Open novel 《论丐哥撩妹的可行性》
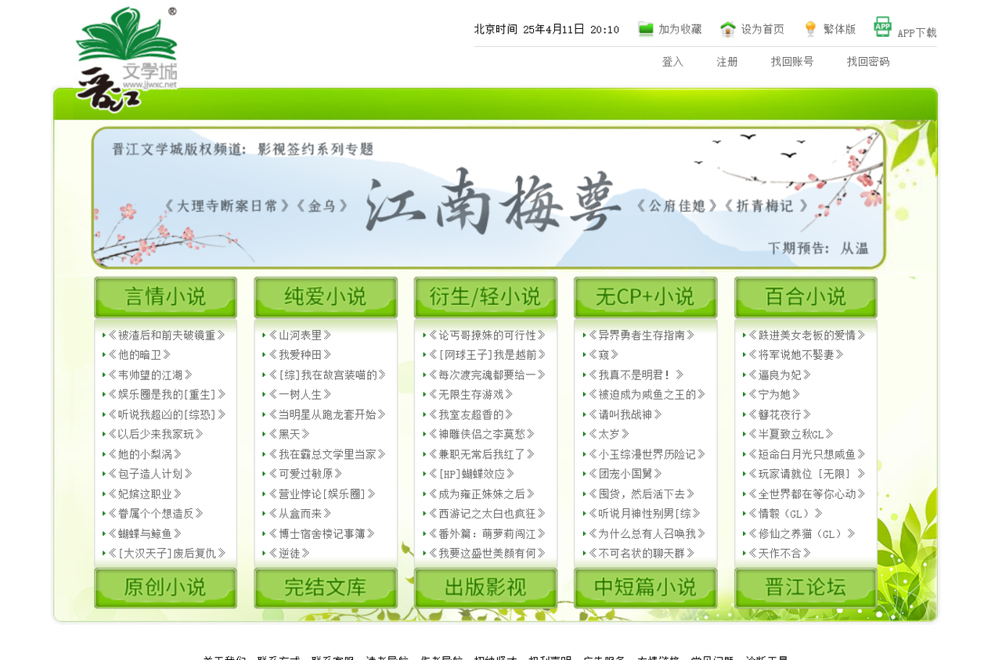This screenshot has width=1002, height=660. click(x=487, y=335)
